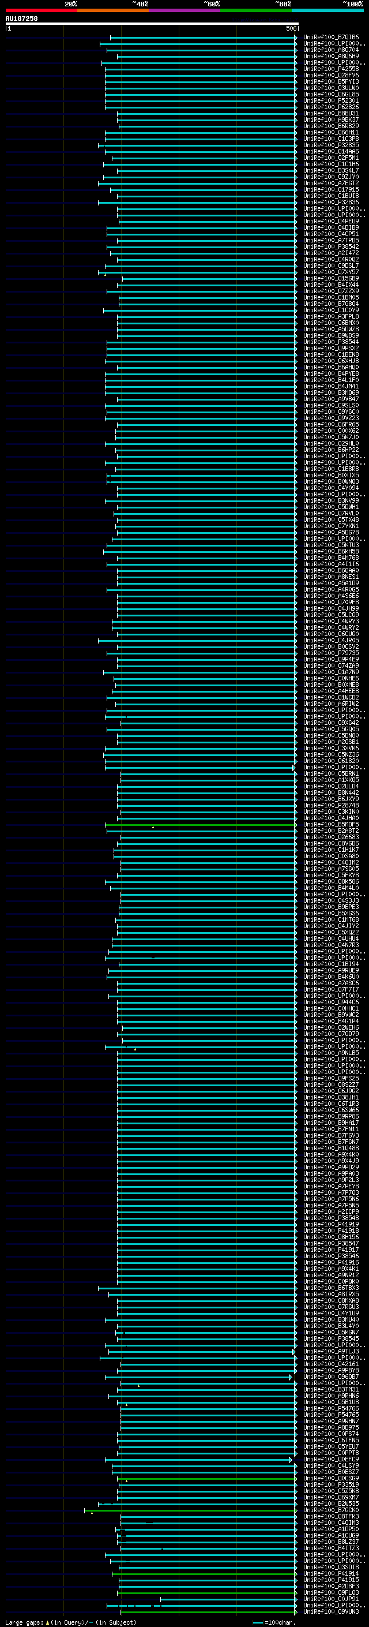Select hit label UniRef100_Q944C6
The image size is (369, 1627).
click(331, 1003)
